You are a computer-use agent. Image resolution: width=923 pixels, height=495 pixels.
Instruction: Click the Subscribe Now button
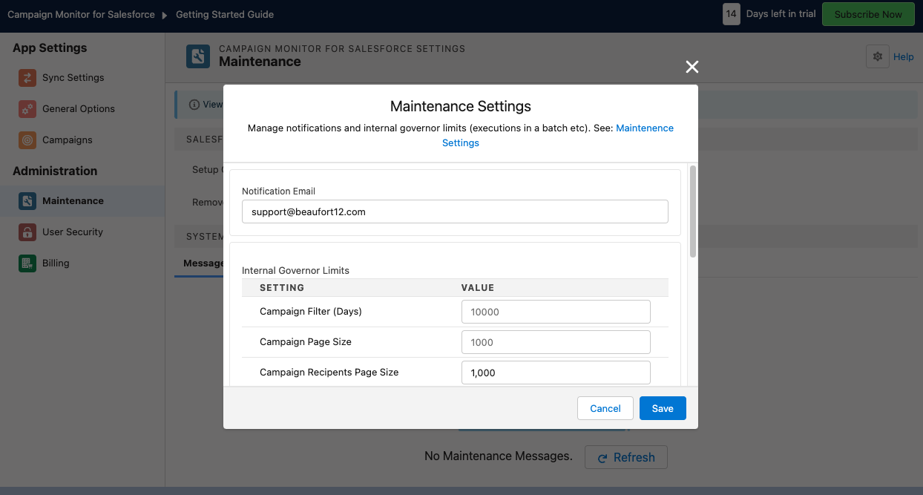point(868,15)
